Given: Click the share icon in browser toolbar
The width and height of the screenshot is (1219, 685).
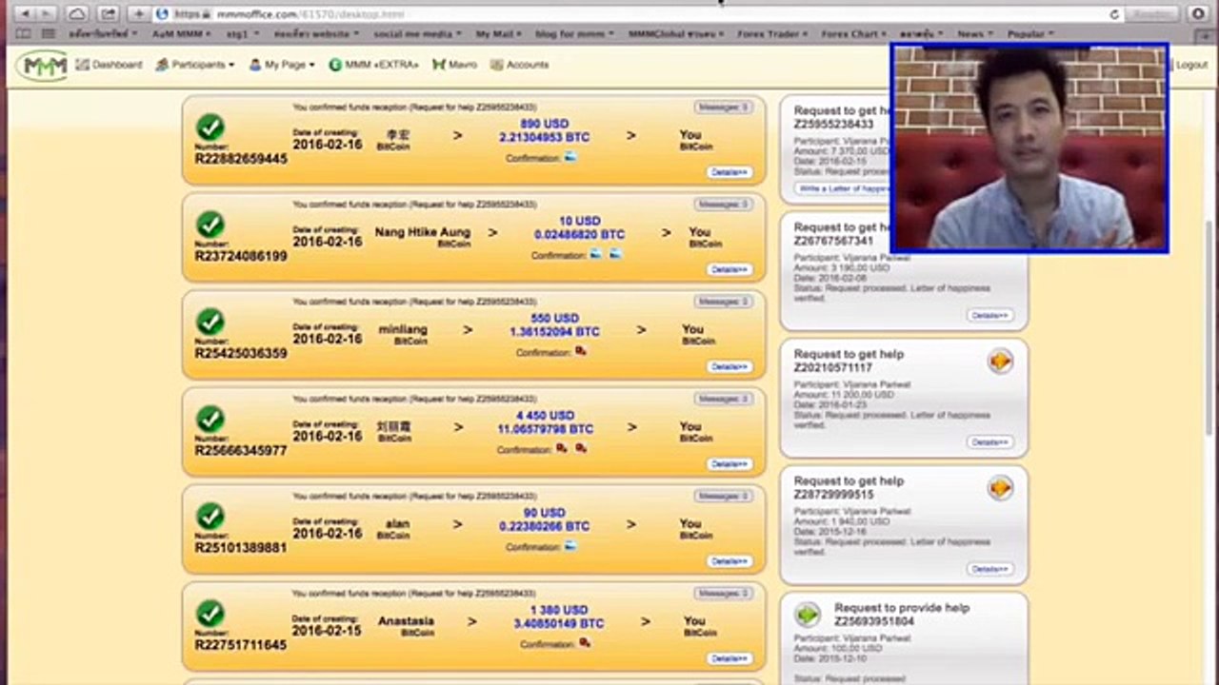Looking at the screenshot, I should click(109, 14).
